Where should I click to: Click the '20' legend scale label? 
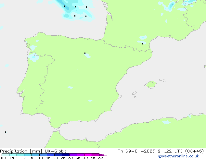tap(56, 158)
